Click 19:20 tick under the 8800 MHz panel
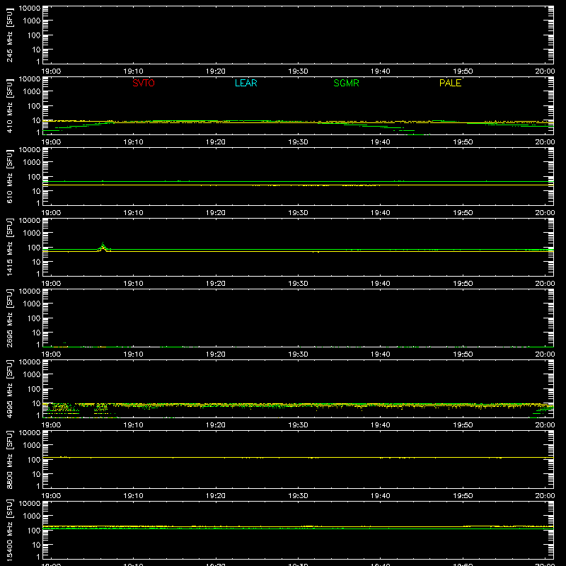 [x=216, y=496]
